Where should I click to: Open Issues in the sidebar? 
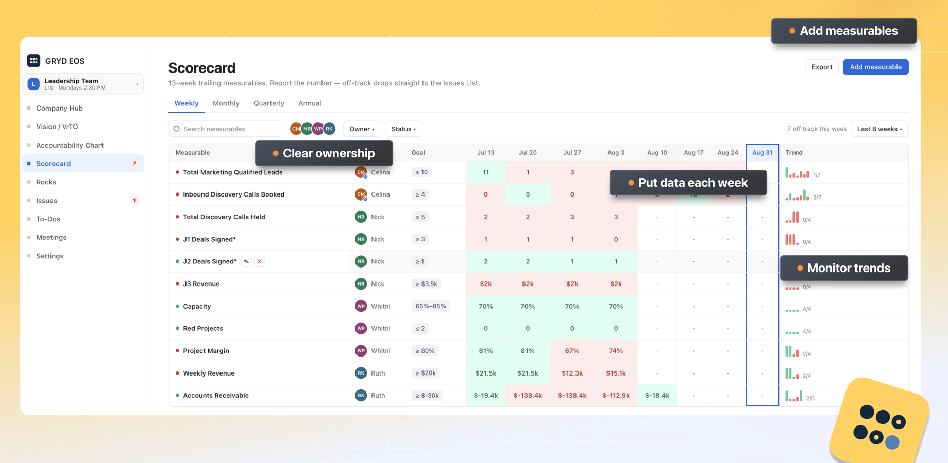coord(83,201)
